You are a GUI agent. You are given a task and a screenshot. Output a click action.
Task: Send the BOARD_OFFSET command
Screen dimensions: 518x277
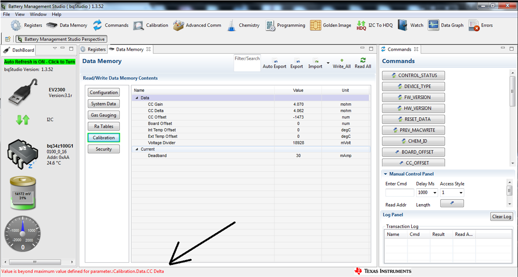414,152
